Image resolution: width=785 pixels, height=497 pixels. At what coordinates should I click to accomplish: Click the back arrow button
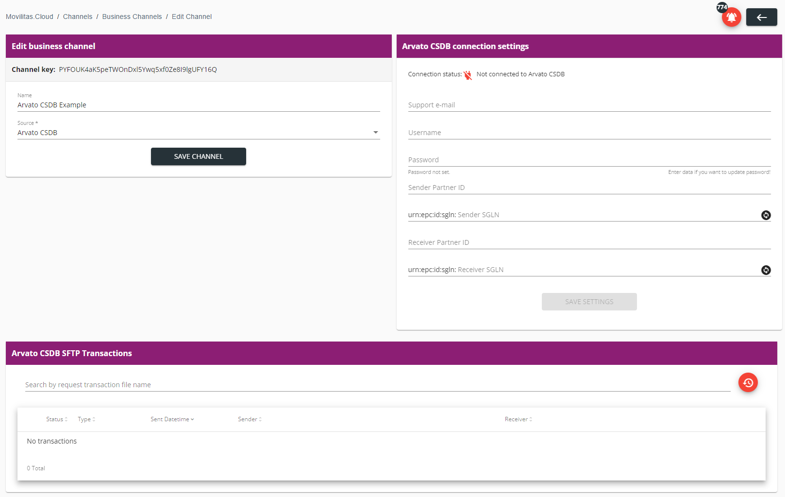761,17
